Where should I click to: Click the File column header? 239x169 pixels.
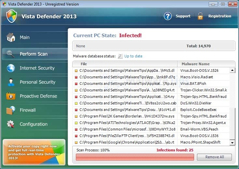(x=125, y=64)
